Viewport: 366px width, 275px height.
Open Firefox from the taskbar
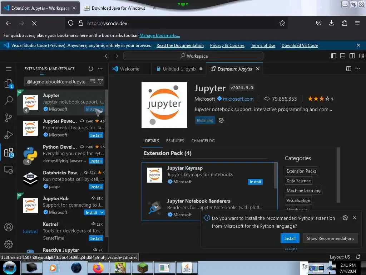[x=98, y=268]
